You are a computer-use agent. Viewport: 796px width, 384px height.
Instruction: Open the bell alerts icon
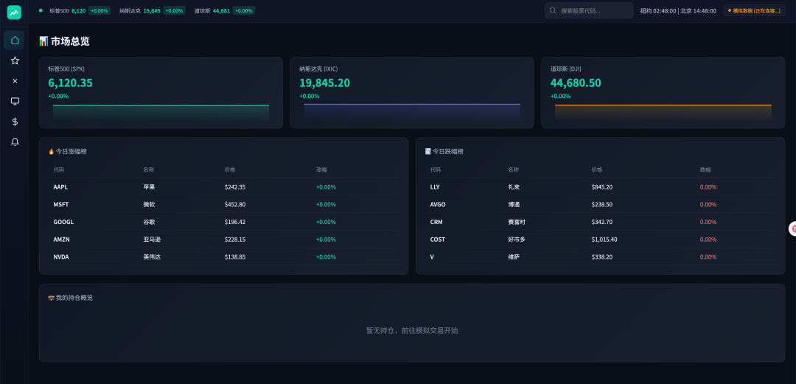click(x=14, y=142)
